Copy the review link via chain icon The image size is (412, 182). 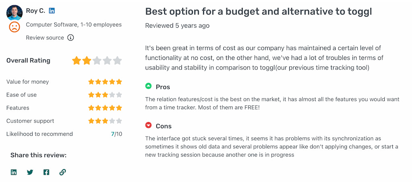click(x=62, y=172)
